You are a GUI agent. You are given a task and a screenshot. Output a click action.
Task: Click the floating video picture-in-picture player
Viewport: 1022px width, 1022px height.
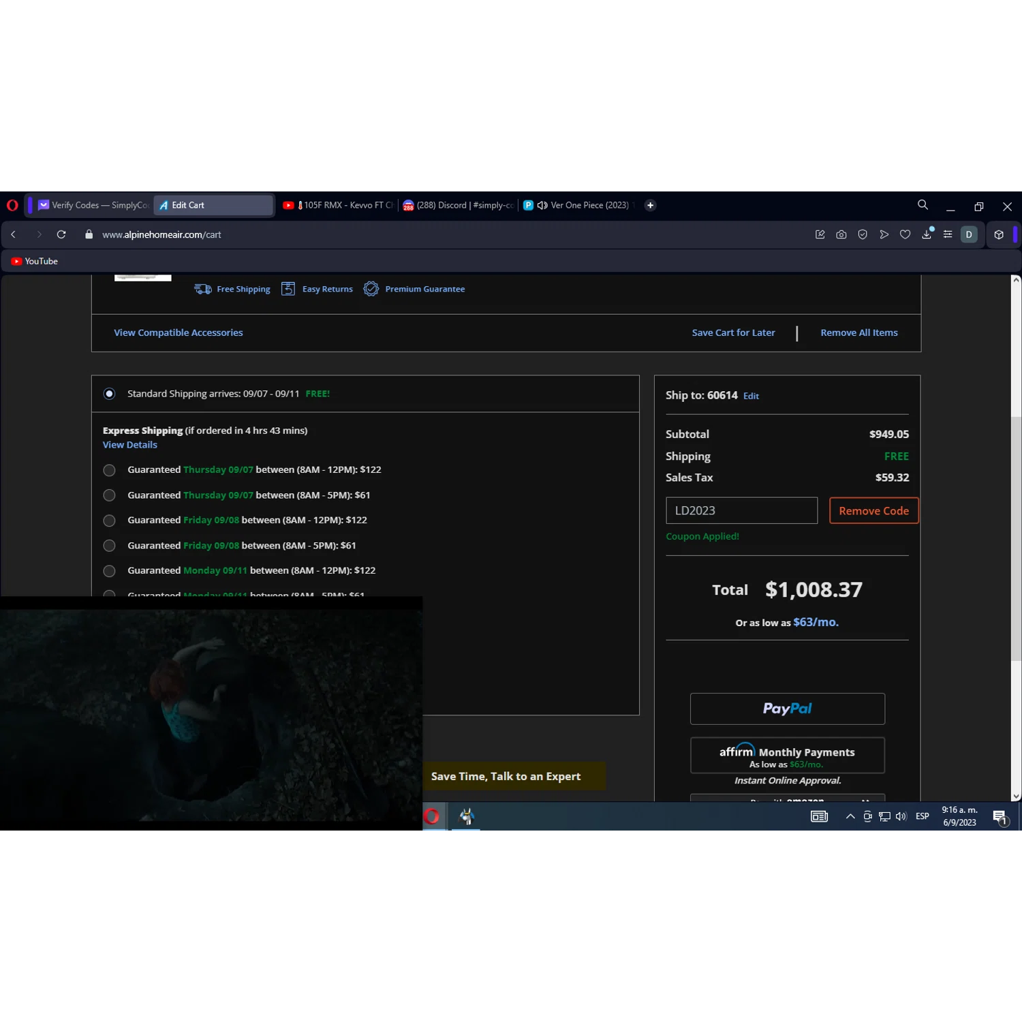[x=211, y=713]
